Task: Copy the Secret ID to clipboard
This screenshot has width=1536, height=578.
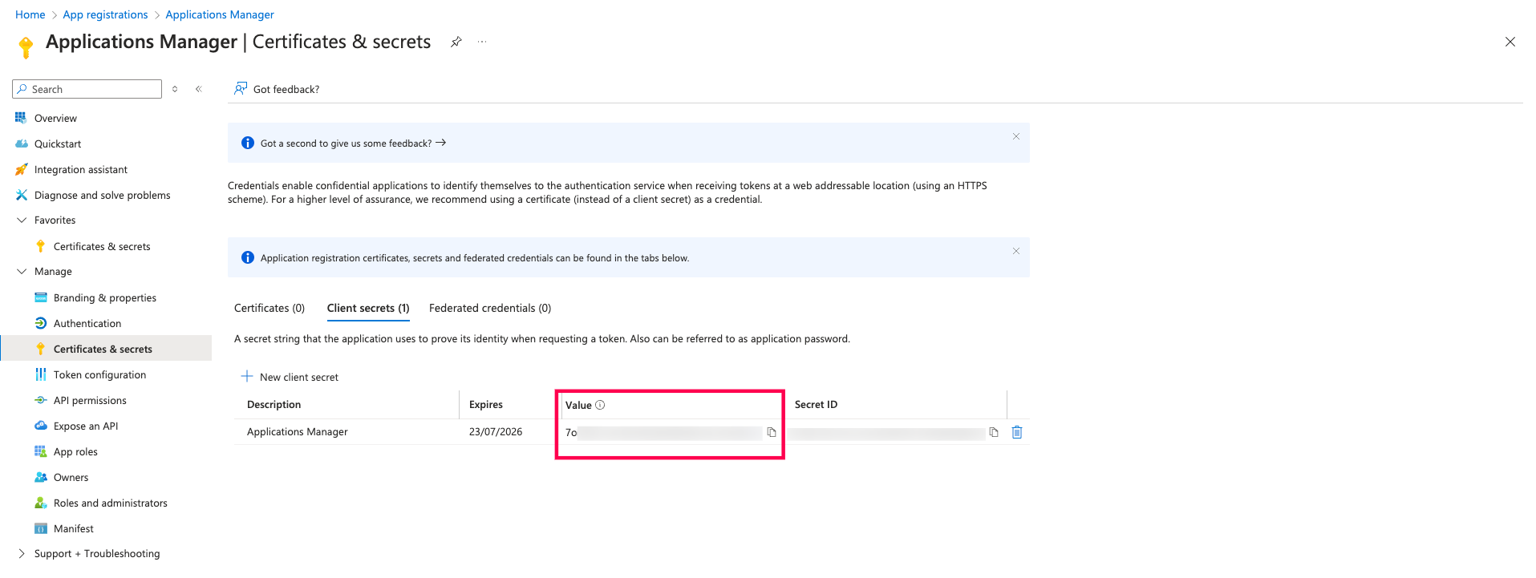Action: [x=994, y=432]
